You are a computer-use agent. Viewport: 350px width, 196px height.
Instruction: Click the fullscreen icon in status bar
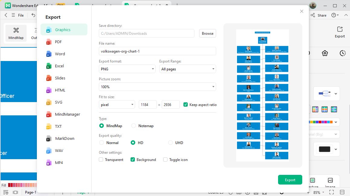332,192
